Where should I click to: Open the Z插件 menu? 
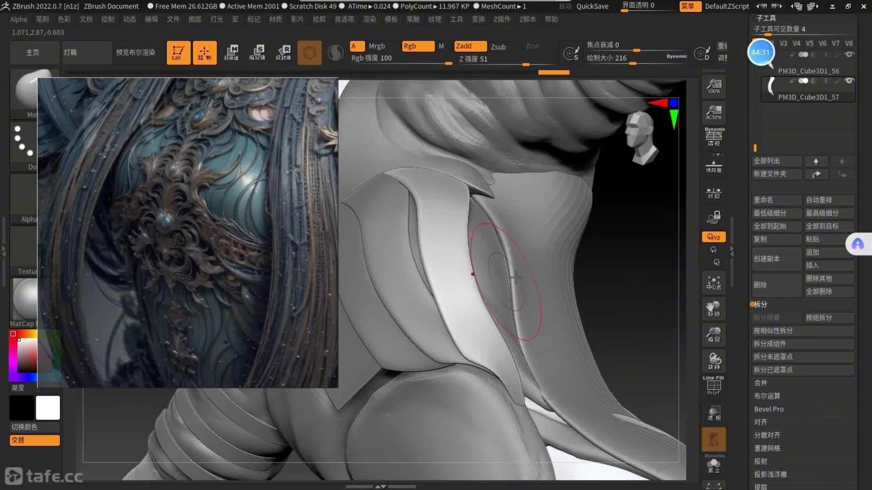pyautogui.click(x=502, y=19)
